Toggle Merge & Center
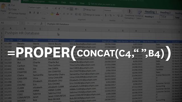The image size is (182, 102). pyautogui.click(x=92, y=15)
